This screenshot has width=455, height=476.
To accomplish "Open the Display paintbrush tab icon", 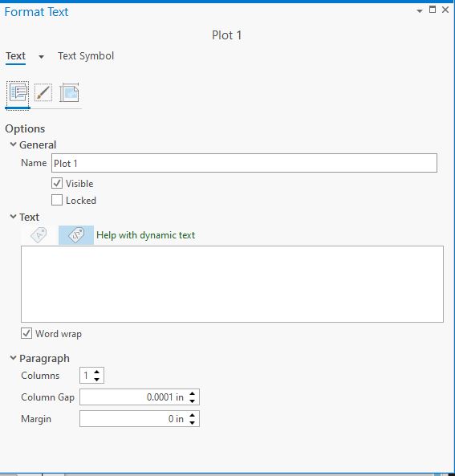I will point(43,93).
